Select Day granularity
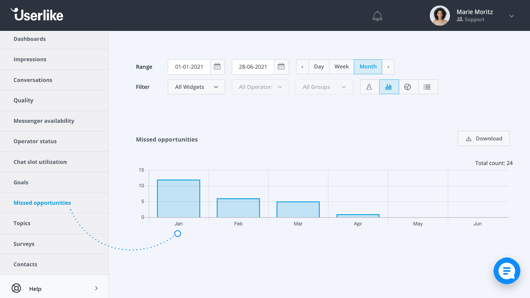Viewport: 530px width, 298px height. tap(319, 67)
